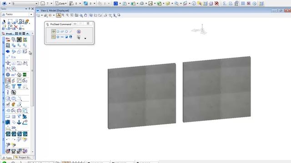
Task: Open the 2D tool in ProSteel tasks
Action: pyautogui.click(x=13, y=128)
